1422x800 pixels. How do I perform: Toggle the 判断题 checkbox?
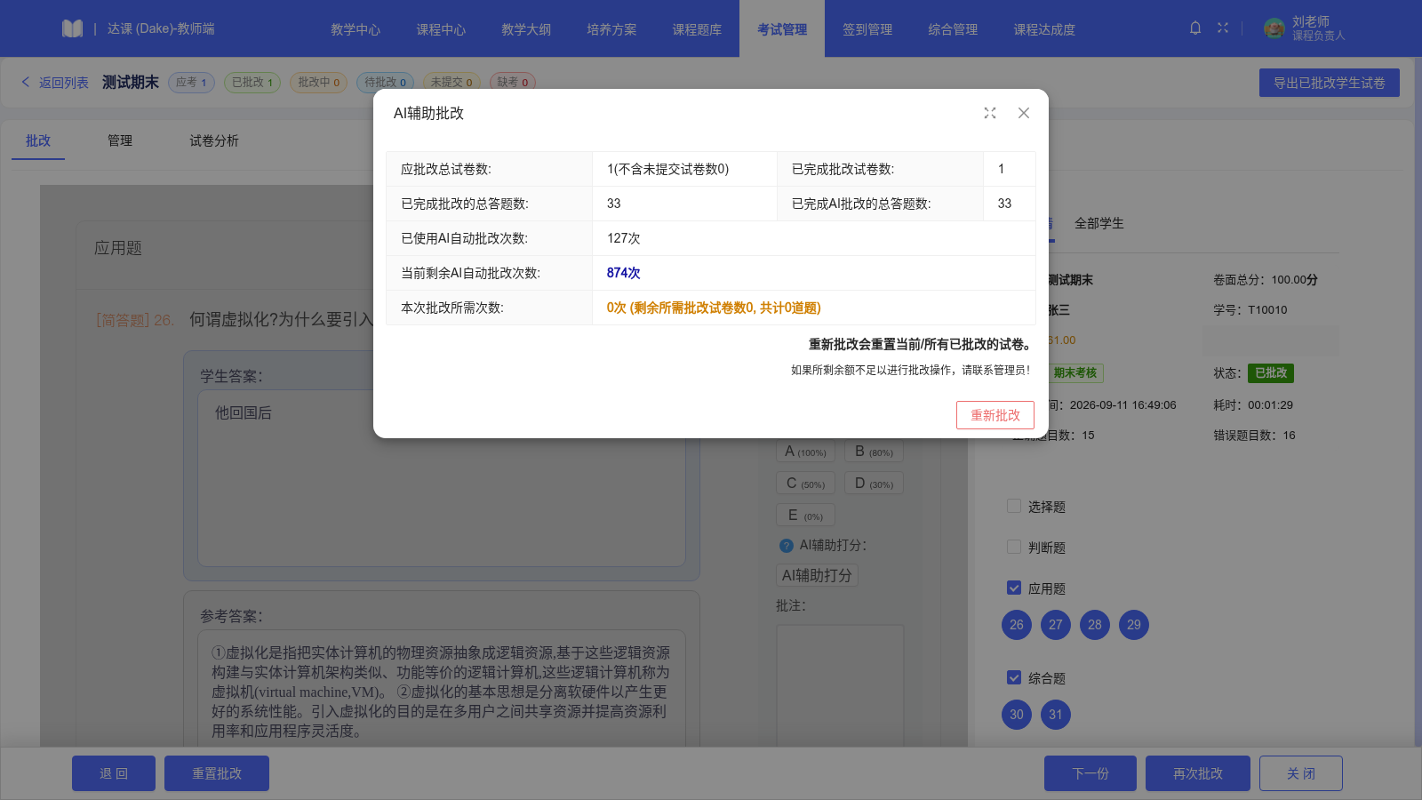pyautogui.click(x=1014, y=547)
